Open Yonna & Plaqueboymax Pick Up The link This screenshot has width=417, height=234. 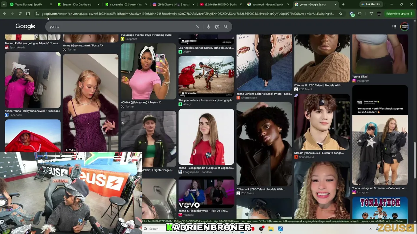203,211
